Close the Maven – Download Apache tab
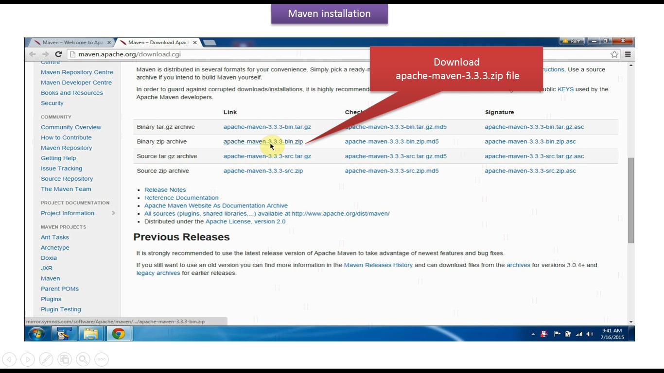This screenshot has height=373, width=664. 195,43
